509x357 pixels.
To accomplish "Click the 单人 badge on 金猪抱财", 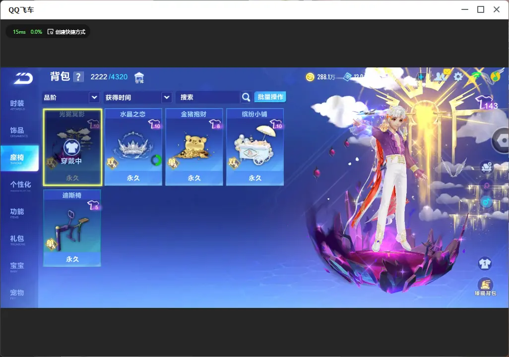I will click(173, 163).
